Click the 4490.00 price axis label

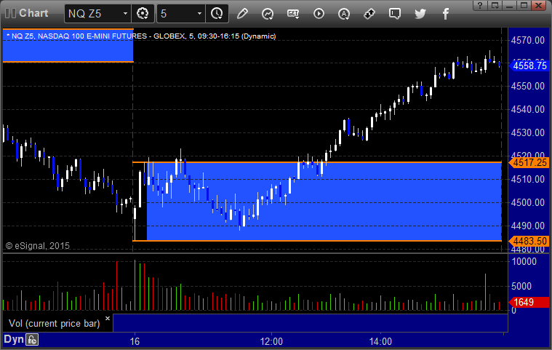528,226
